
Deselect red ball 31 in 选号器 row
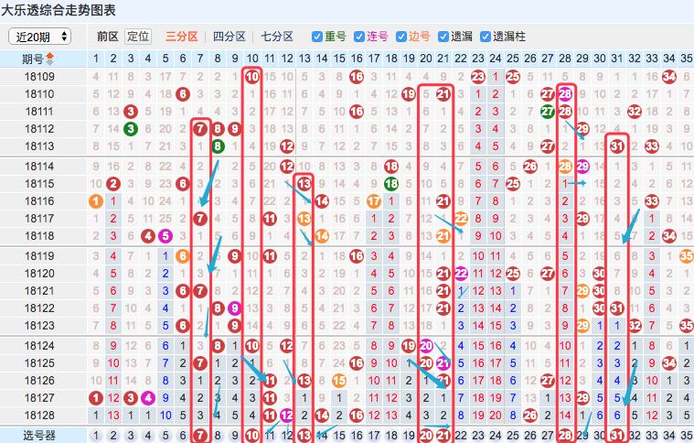(617, 436)
